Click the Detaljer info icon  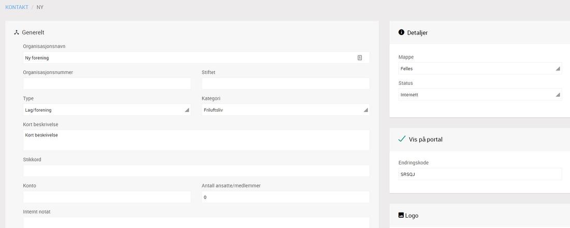(401, 32)
